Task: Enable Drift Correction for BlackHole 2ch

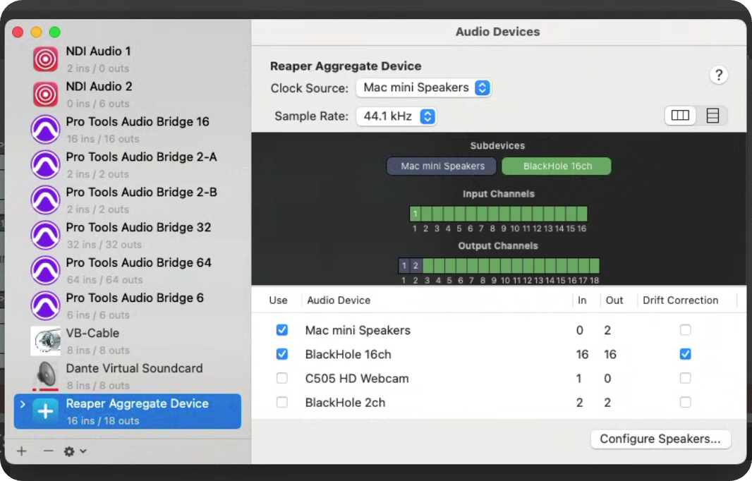Action: click(x=686, y=402)
